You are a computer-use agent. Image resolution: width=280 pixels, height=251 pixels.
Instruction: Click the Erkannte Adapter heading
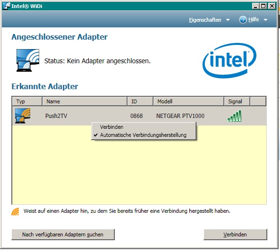[x=45, y=86]
